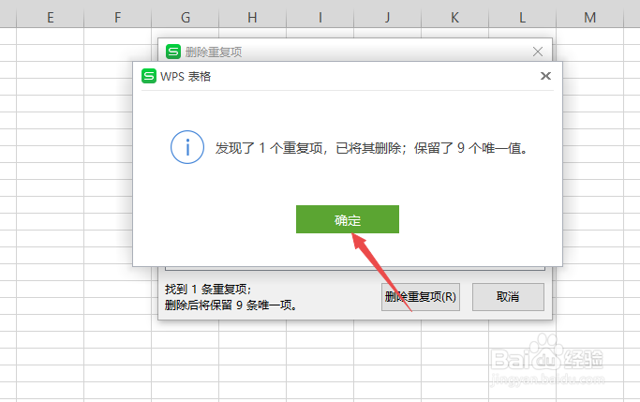Click the 删除重复项 dialog title text

pos(214,52)
